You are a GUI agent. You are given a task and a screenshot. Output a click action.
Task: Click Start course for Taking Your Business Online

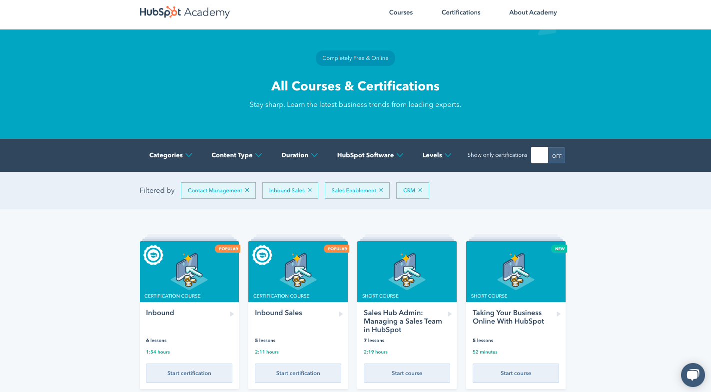[x=516, y=373]
